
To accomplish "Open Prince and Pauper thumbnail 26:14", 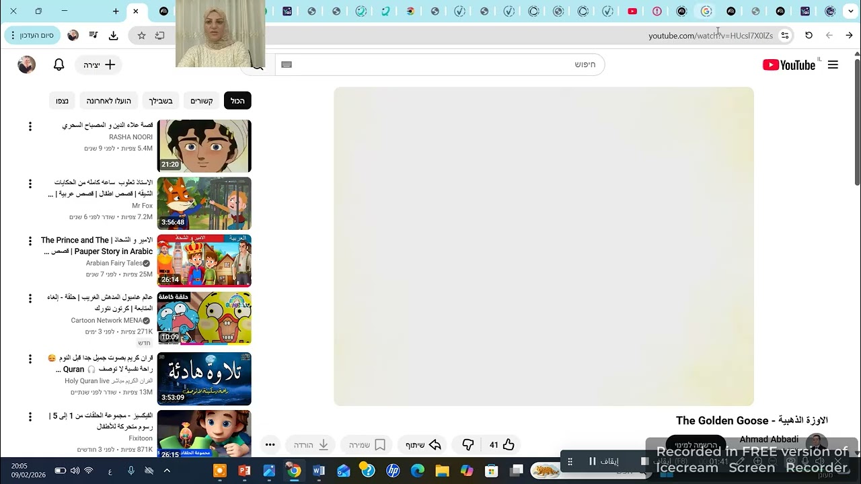I will click(204, 261).
